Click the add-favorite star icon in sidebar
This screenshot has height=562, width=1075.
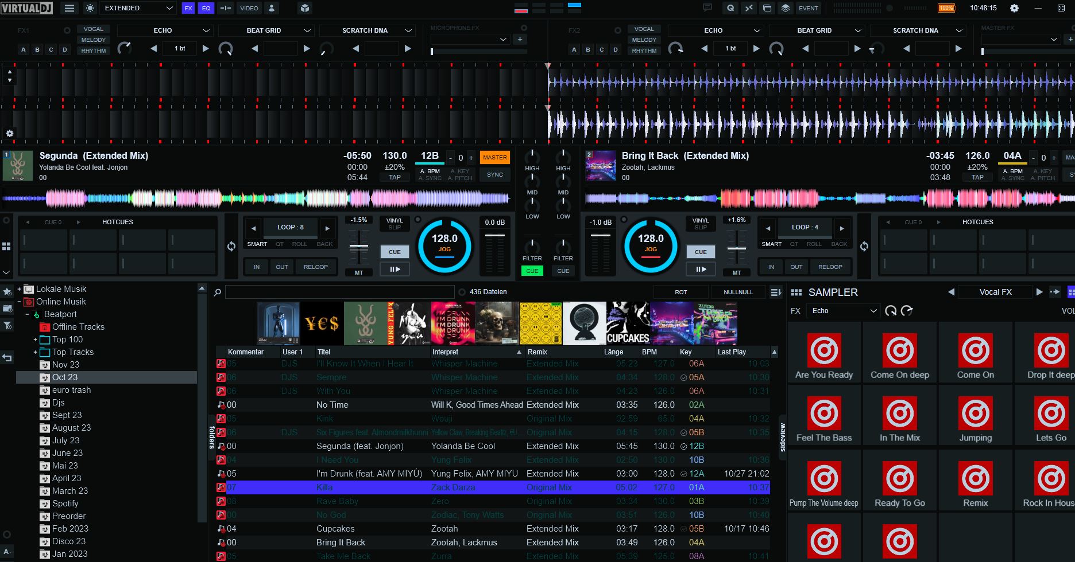pos(7,292)
